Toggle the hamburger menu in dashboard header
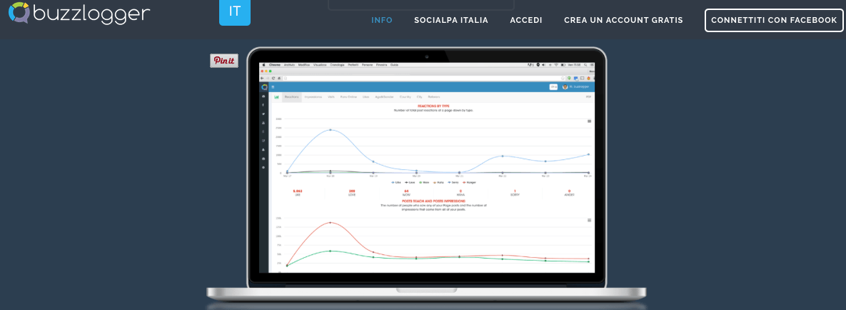Viewport: 846px width, 310px height. point(273,87)
